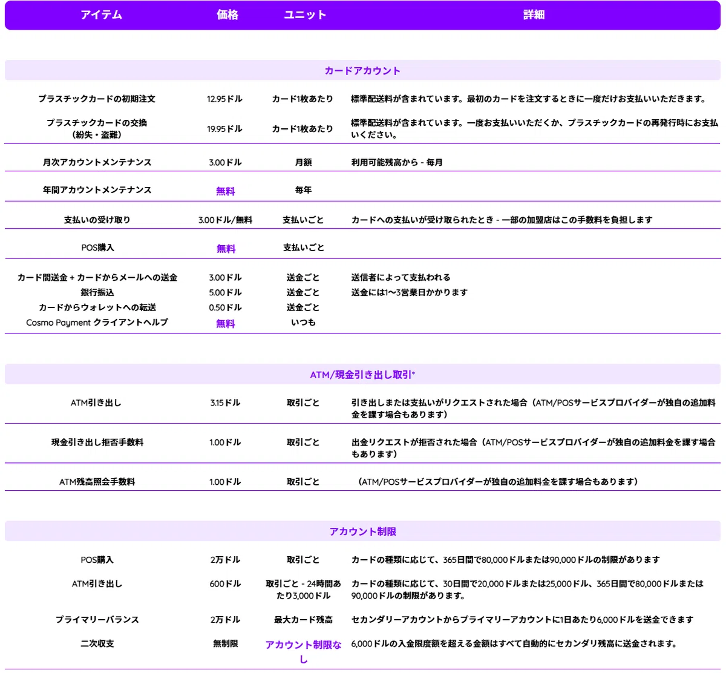Click the 19.95ドル price
The width and height of the screenshot is (726, 673).
tap(224, 129)
